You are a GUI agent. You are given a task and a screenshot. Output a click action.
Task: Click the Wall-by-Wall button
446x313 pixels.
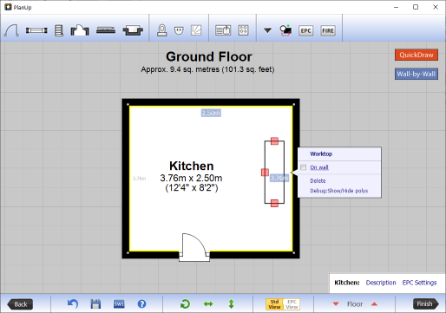416,74
